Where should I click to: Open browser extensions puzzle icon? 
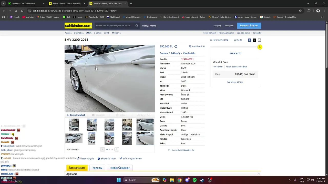pos(309,11)
